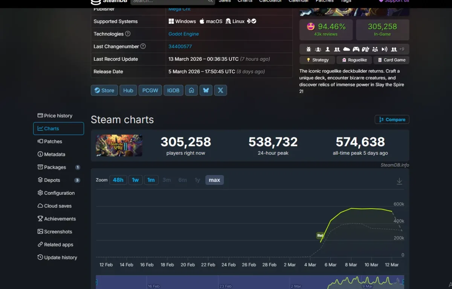This screenshot has height=289, width=452.
Task: Open Metadata via the info icon
Action: click(40, 154)
